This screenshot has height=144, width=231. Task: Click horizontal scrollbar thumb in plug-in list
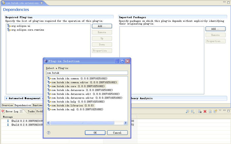(x=82, y=123)
